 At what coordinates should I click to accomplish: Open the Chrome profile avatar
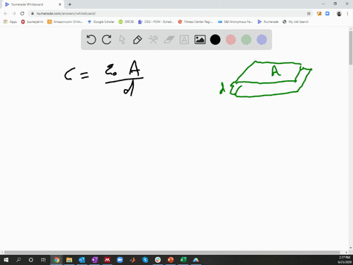[339, 13]
